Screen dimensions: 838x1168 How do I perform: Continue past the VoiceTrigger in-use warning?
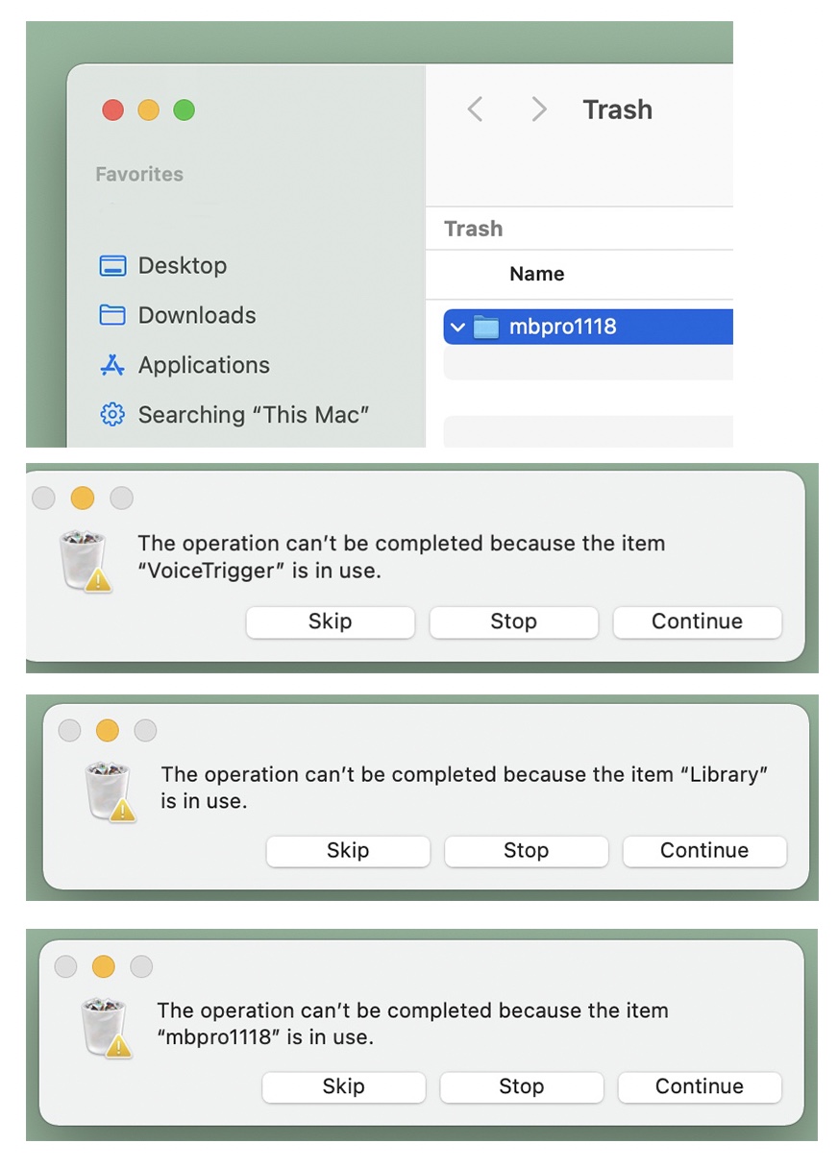click(x=697, y=621)
